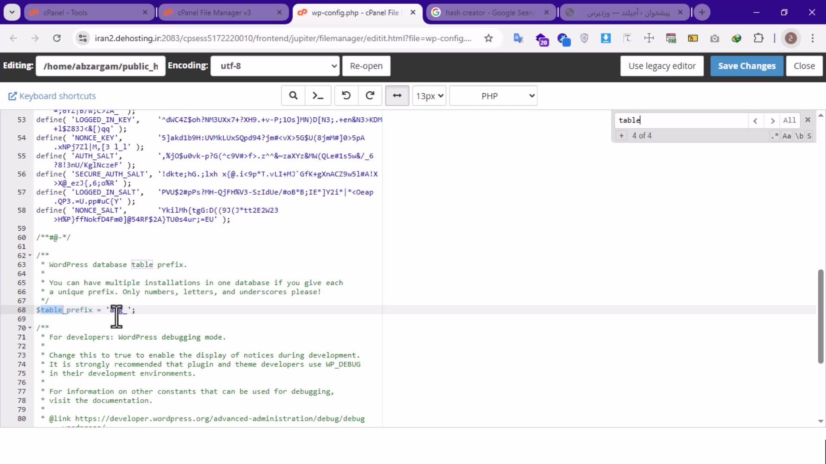Screen dimensions: 826x464
Task: Collapse the code fold at line 62
Action: pos(30,256)
